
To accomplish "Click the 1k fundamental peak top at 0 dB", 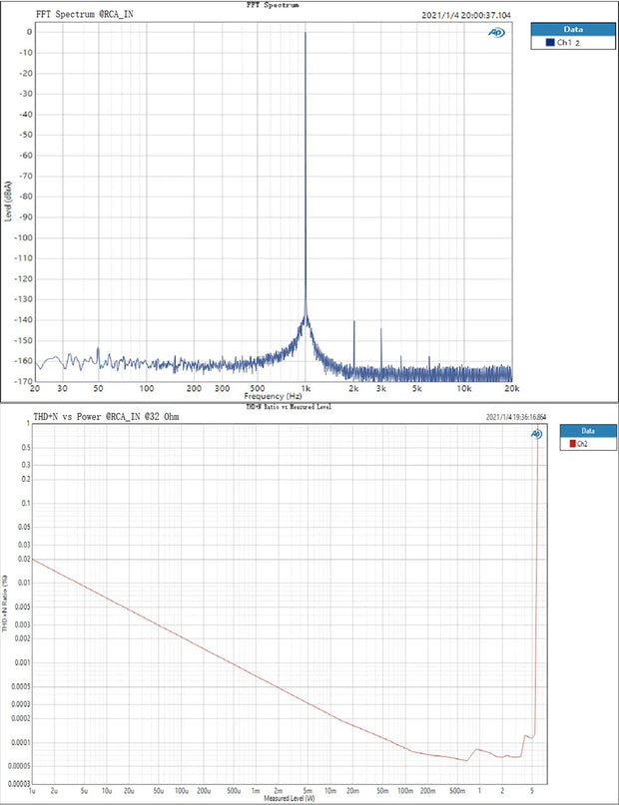I will pyautogui.click(x=306, y=33).
